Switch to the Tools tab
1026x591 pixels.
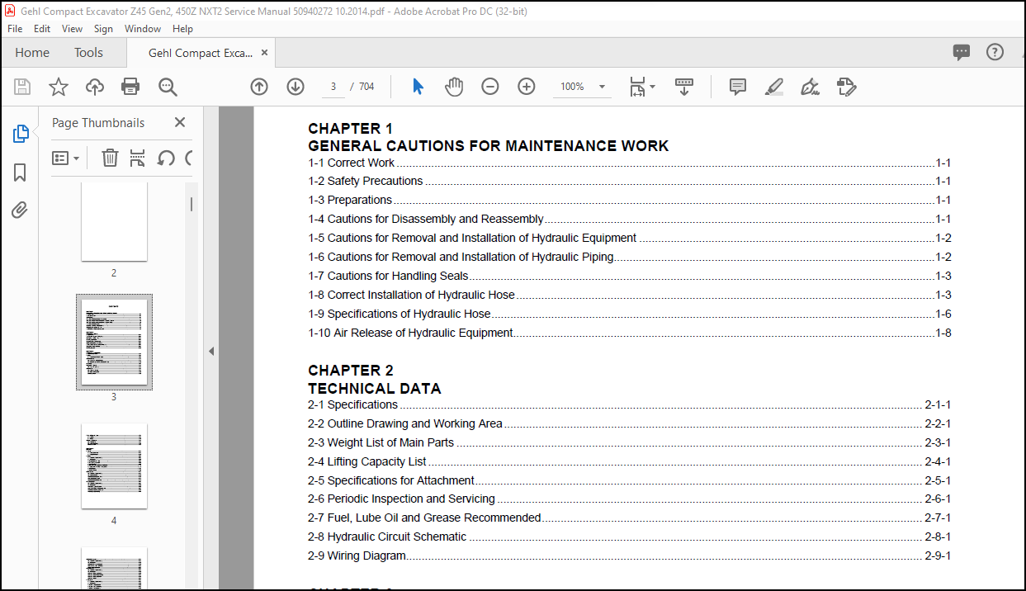(x=88, y=52)
